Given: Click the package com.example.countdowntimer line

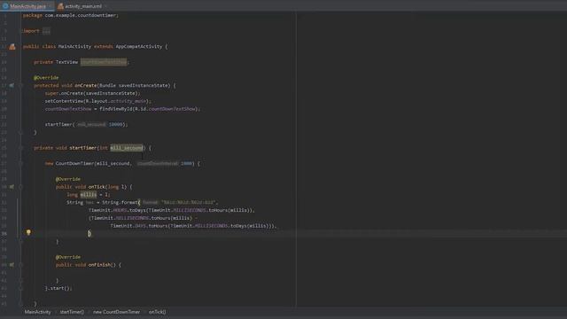Looking at the screenshot, I should (71, 16).
